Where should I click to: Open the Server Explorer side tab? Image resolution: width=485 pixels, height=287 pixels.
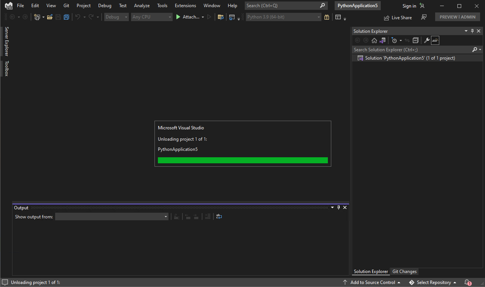coord(6,41)
